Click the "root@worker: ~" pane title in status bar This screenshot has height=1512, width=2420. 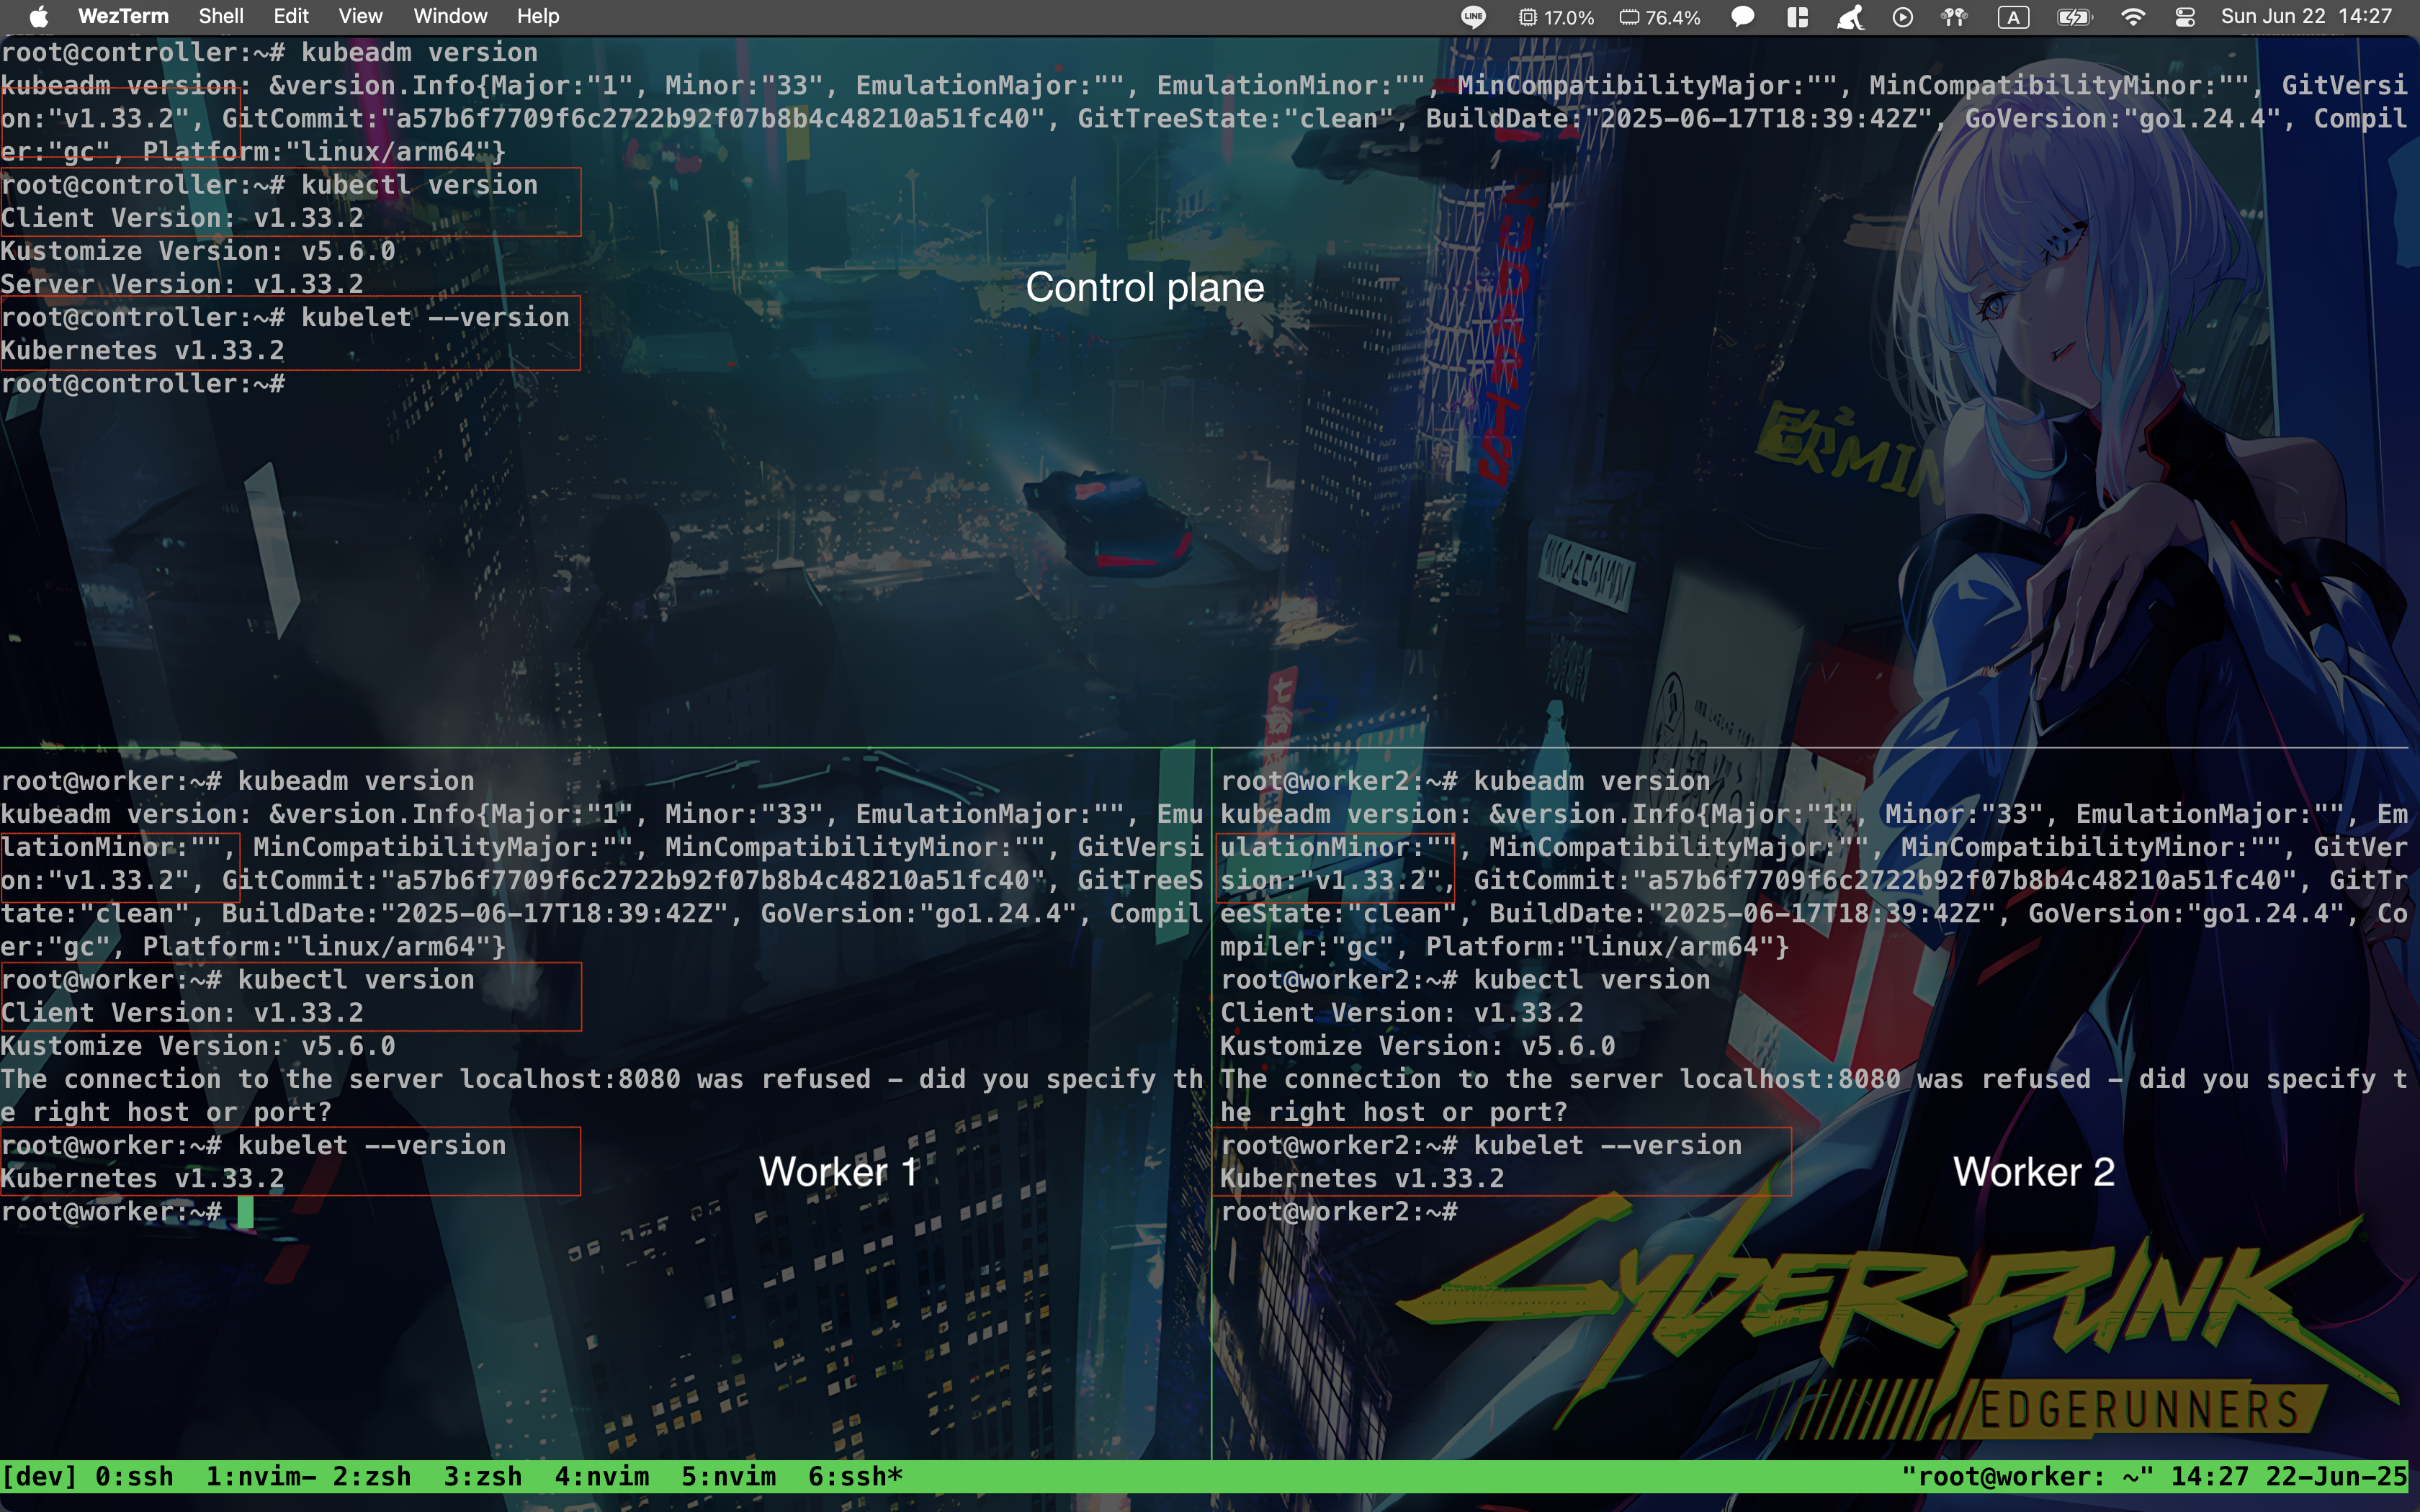pos(2028,1476)
